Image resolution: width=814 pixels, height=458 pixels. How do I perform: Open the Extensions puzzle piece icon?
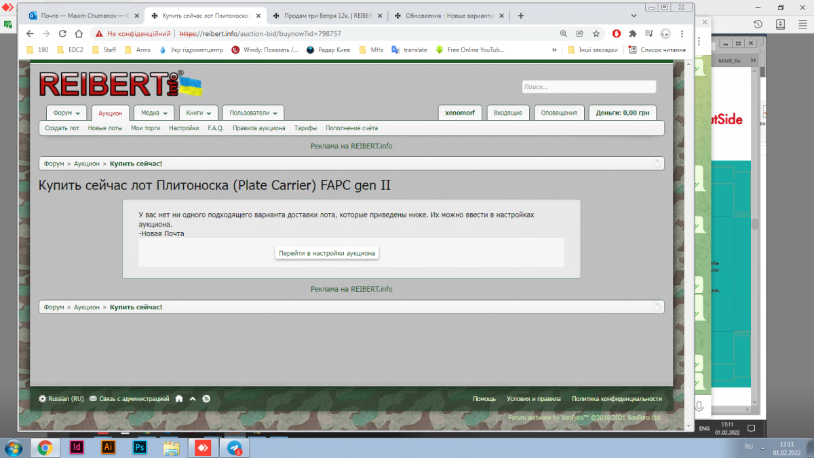tap(633, 33)
